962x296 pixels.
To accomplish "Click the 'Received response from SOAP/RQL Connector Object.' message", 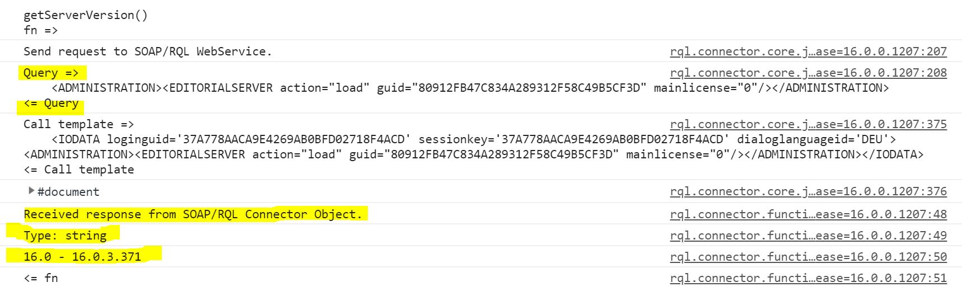I will [x=193, y=214].
